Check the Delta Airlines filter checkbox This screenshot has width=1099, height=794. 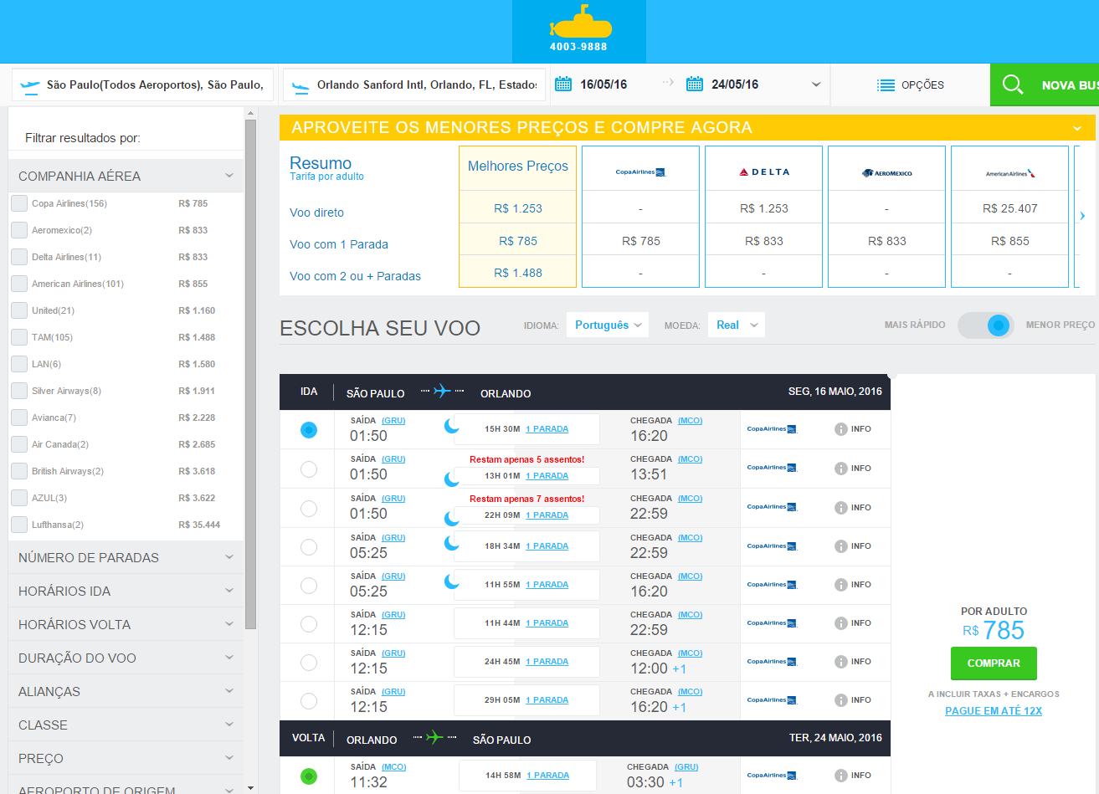coord(19,257)
